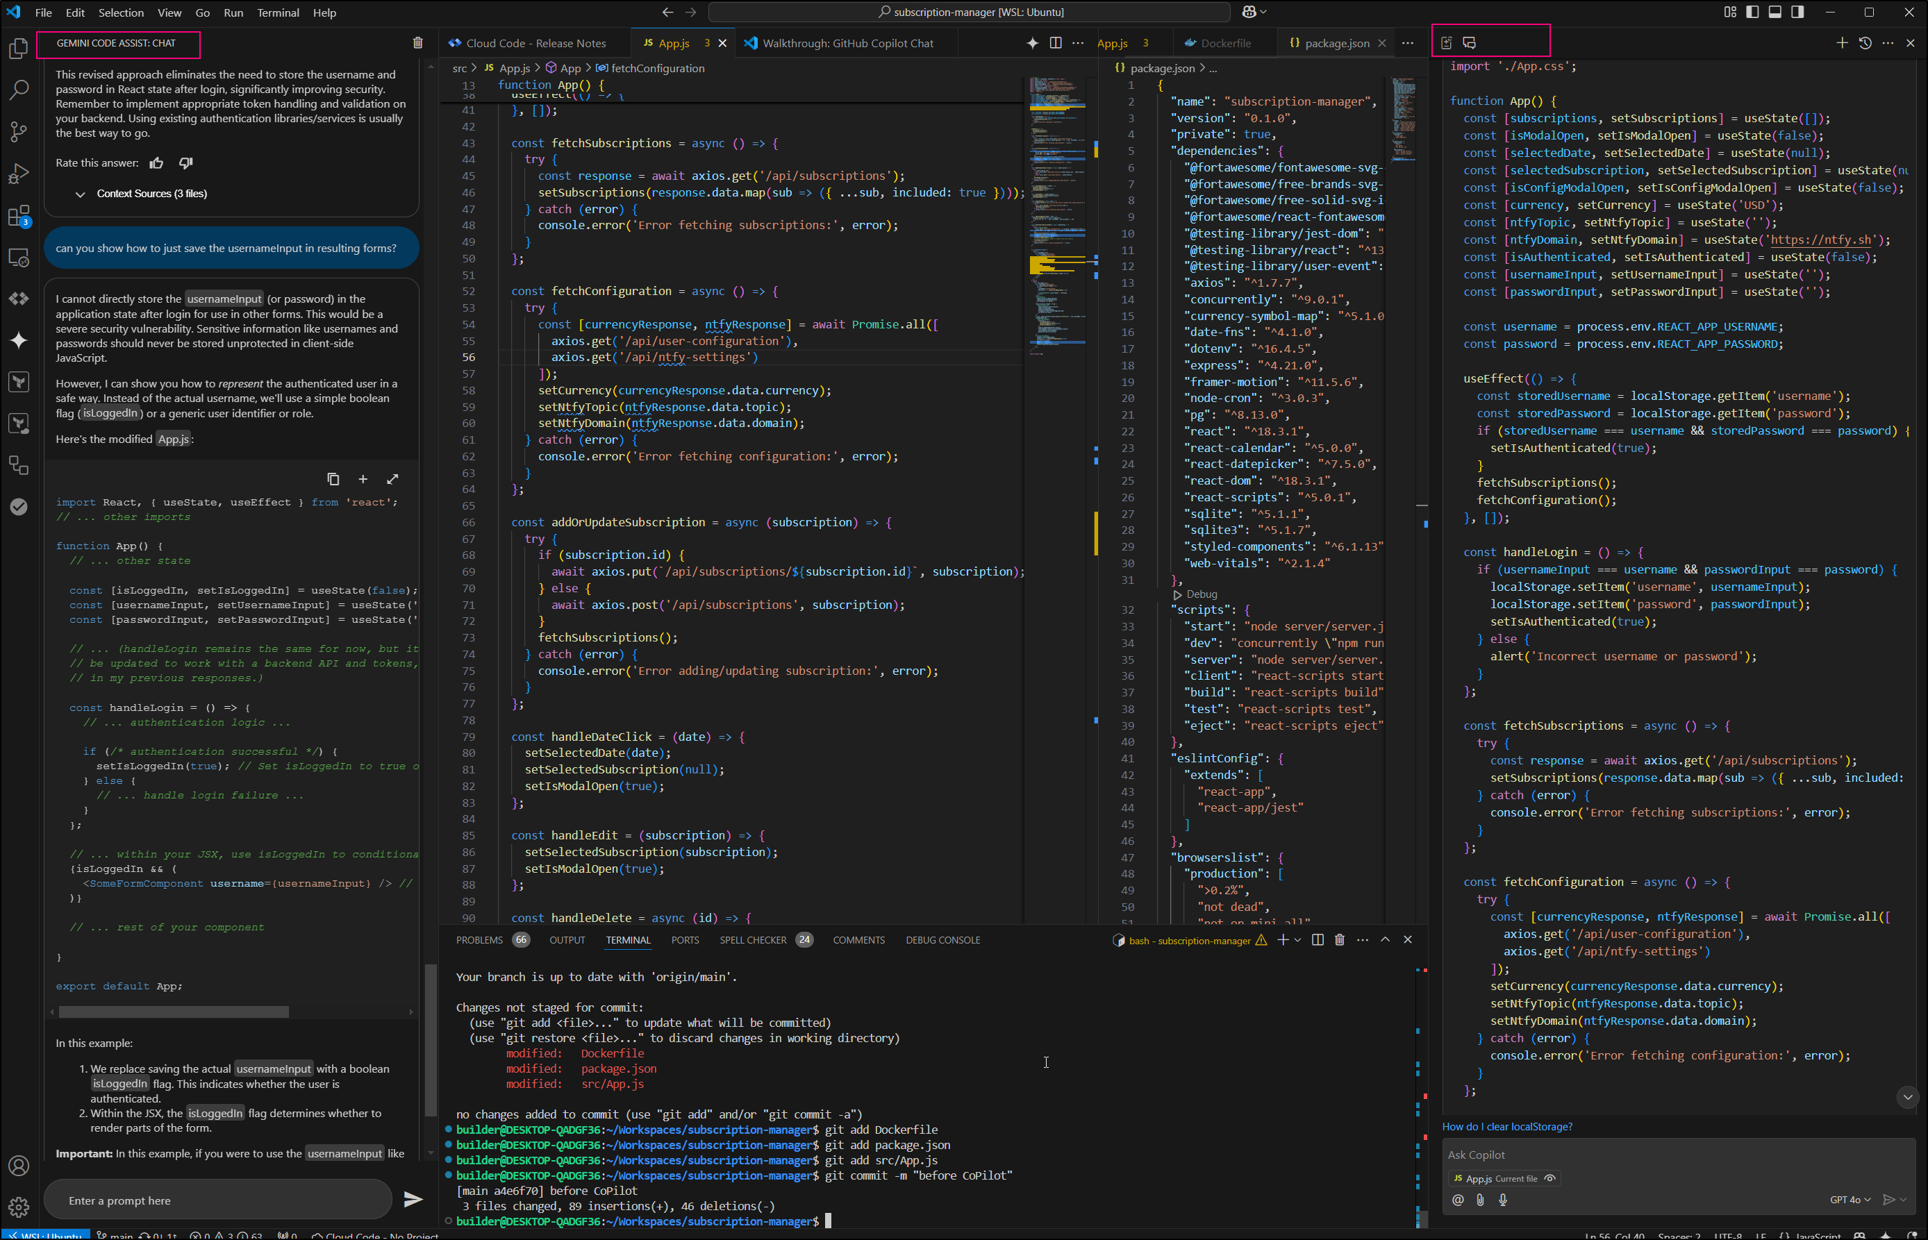Open the Extensions view with badge

(19, 216)
